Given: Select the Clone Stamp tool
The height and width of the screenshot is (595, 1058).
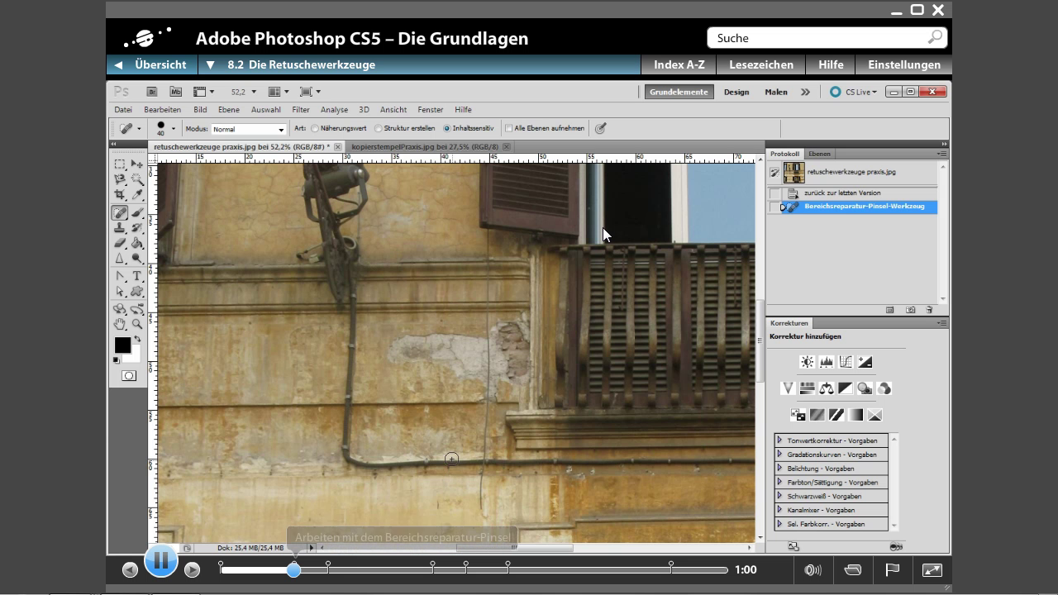Looking at the screenshot, I should (x=120, y=228).
